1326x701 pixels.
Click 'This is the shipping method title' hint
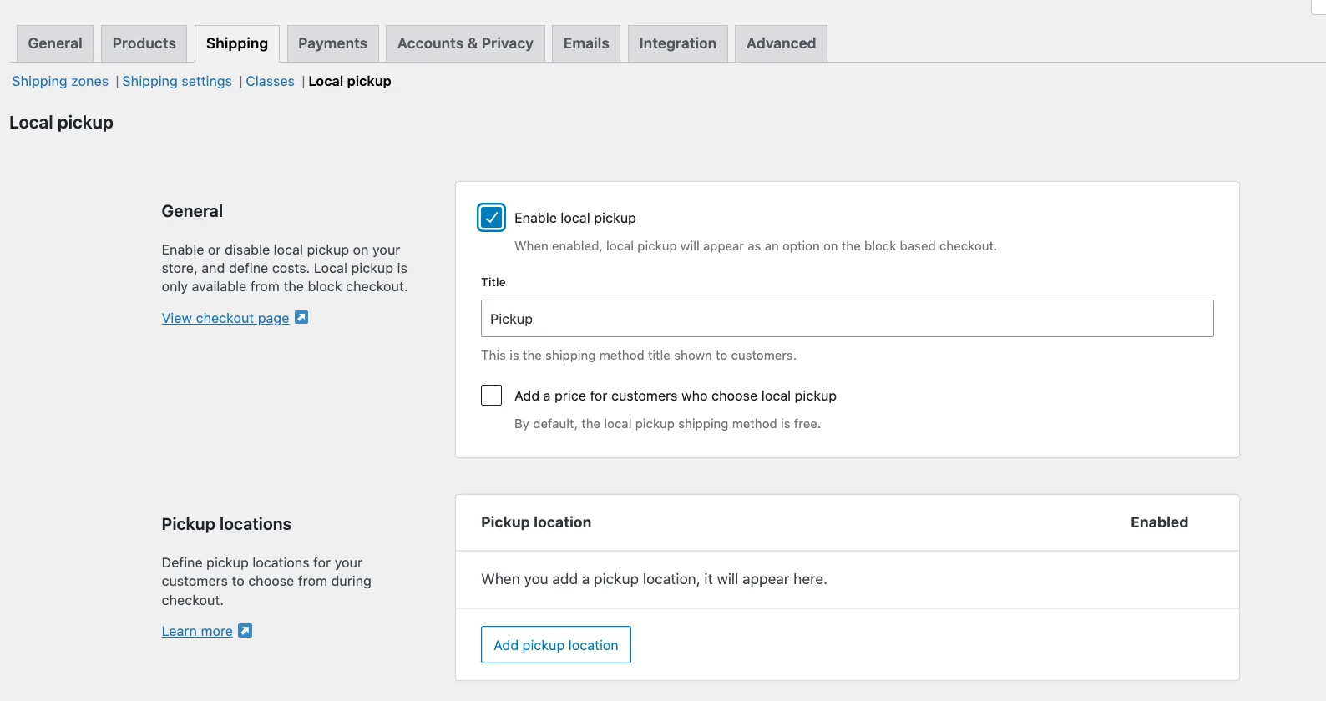pos(639,356)
